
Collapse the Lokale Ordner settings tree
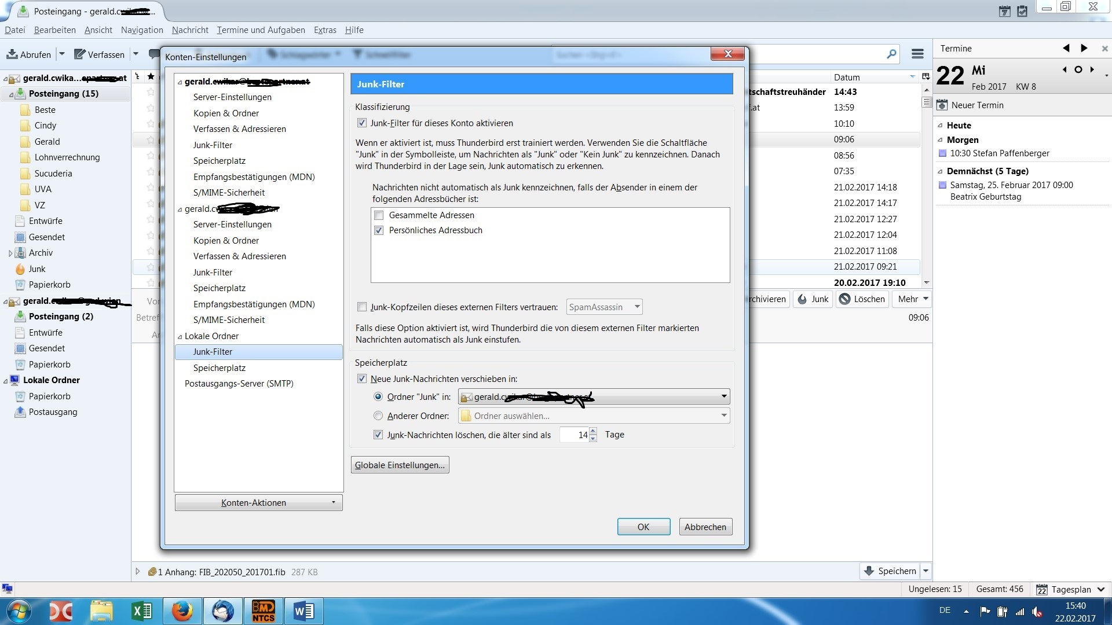pyautogui.click(x=180, y=337)
